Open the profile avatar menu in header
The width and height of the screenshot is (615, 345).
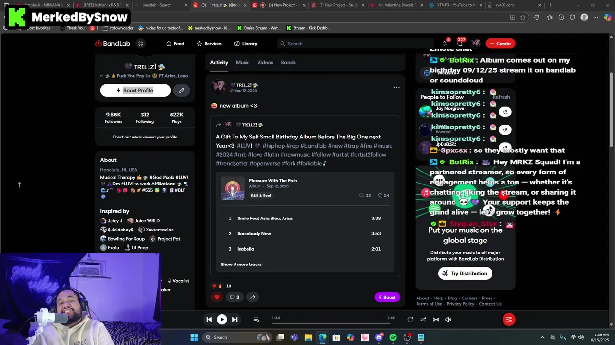(x=476, y=44)
